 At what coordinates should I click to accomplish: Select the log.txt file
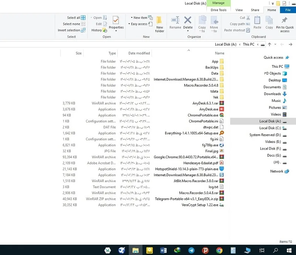tap(216, 187)
